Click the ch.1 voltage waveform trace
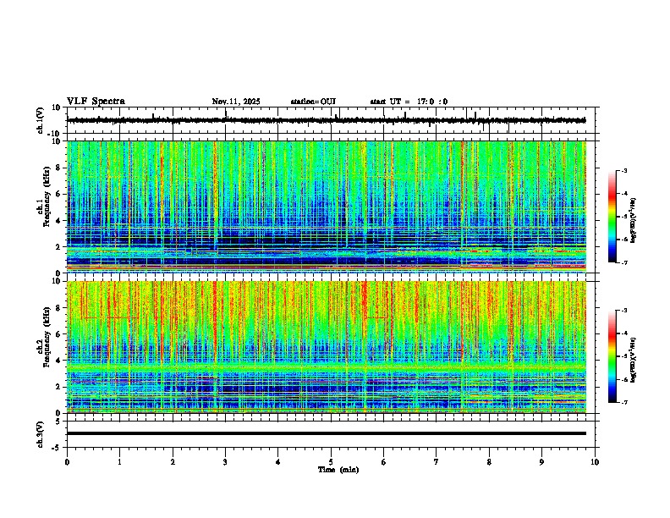 click(327, 120)
